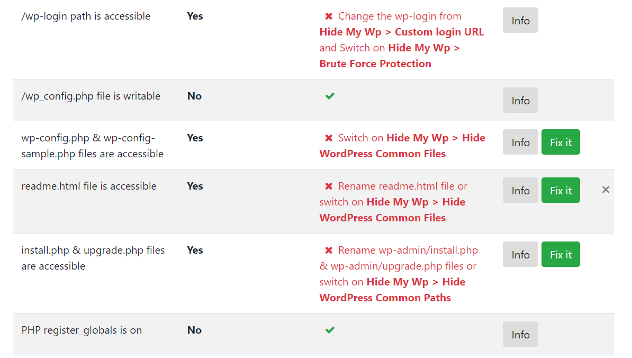
Task: Show Info for the wp-config-sample.php accessible check
Action: 520,142
